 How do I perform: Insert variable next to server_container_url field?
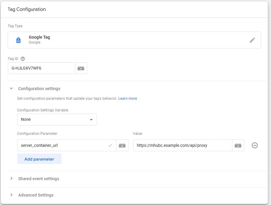pos(122,145)
